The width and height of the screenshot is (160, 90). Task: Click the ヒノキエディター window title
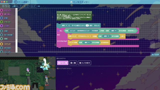[x=81, y=2]
